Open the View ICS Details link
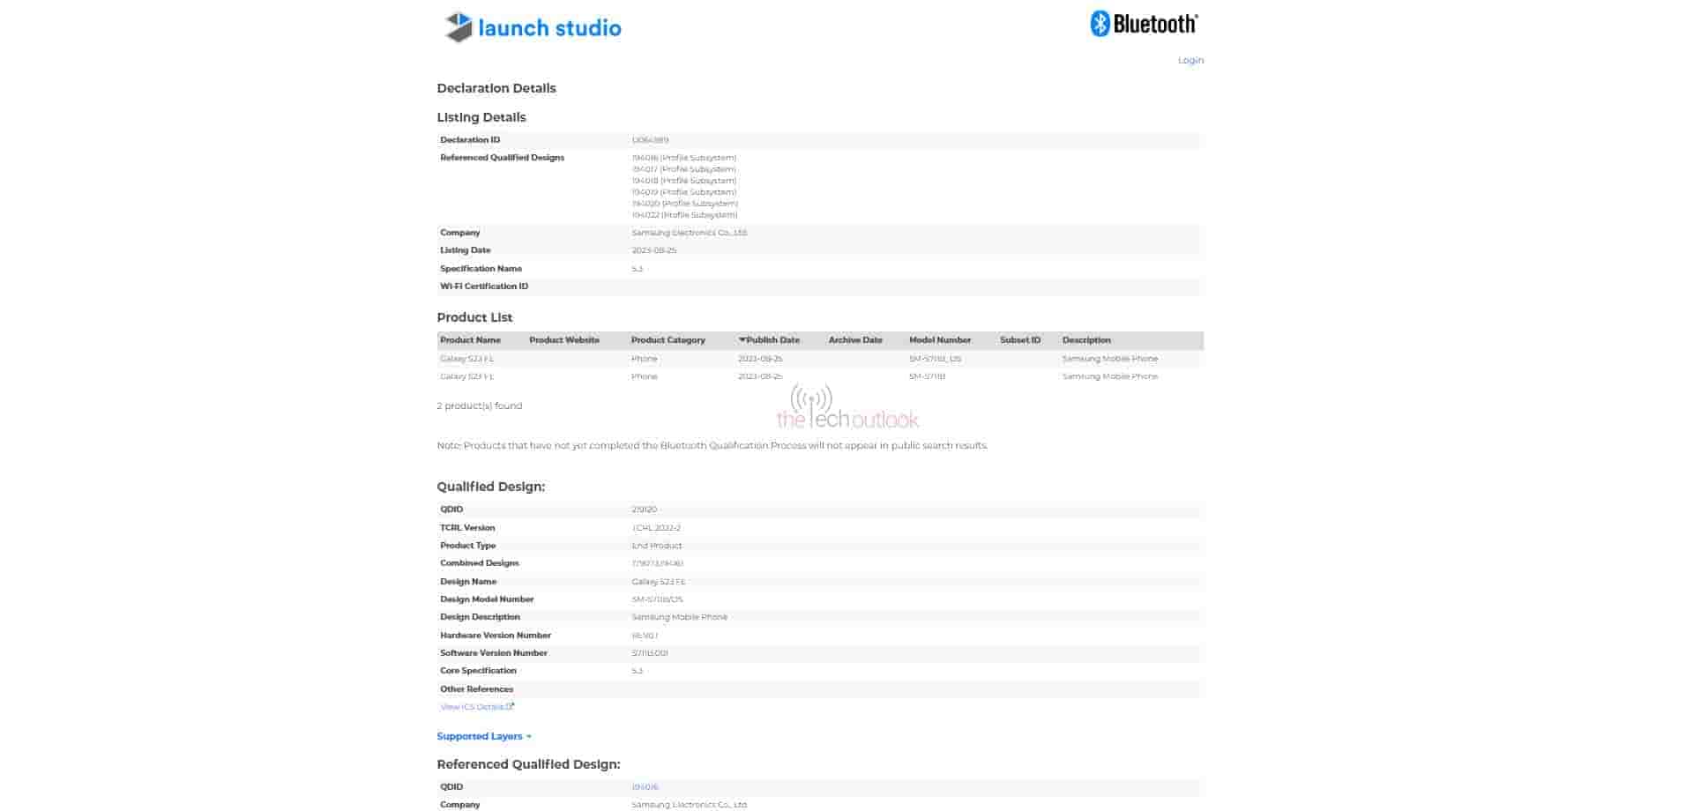Image resolution: width=1693 pixels, height=811 pixels. click(473, 707)
